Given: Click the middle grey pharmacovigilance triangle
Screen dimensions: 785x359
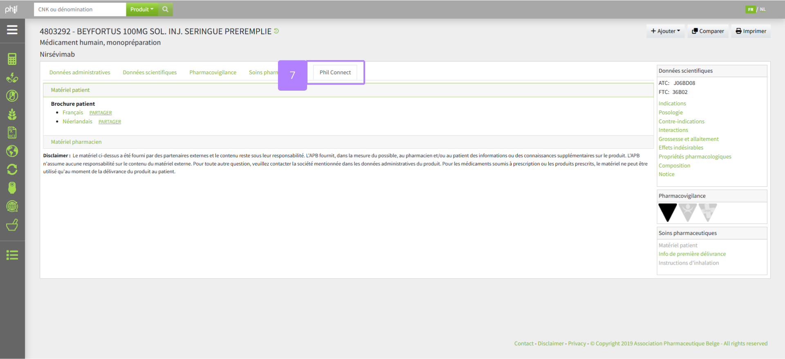Looking at the screenshot, I should click(x=688, y=212).
